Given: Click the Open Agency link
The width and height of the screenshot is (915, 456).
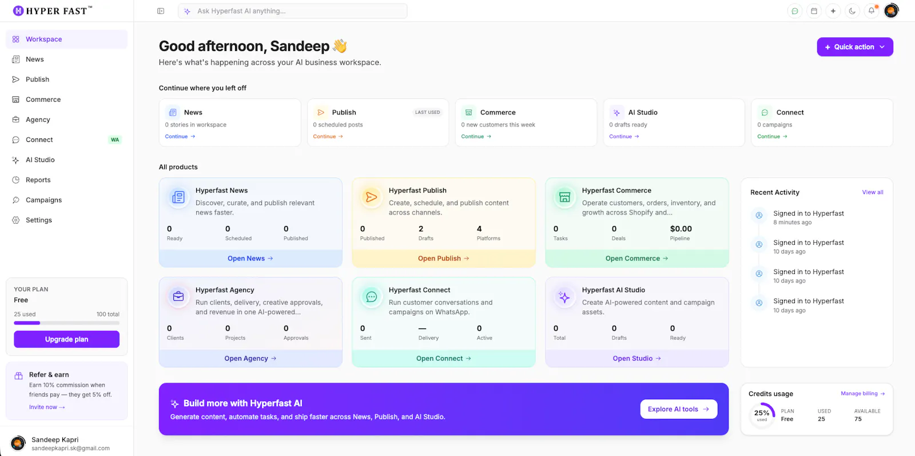Looking at the screenshot, I should 250,359.
